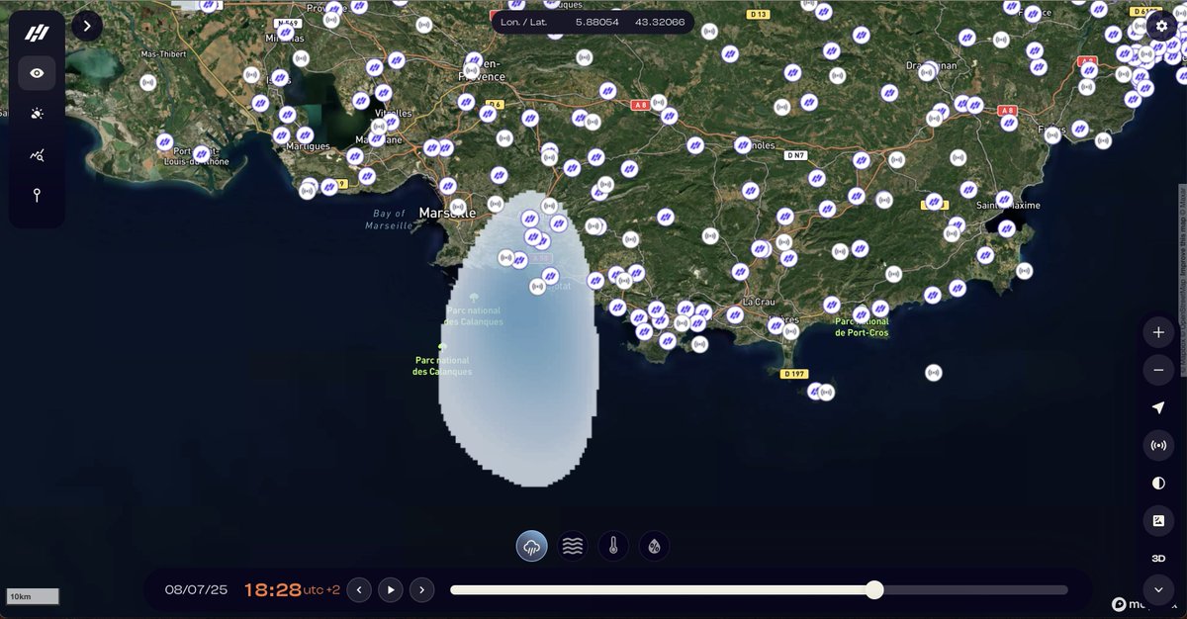
Task: Expand the sidebar with the right chevron
Action: [x=86, y=26]
